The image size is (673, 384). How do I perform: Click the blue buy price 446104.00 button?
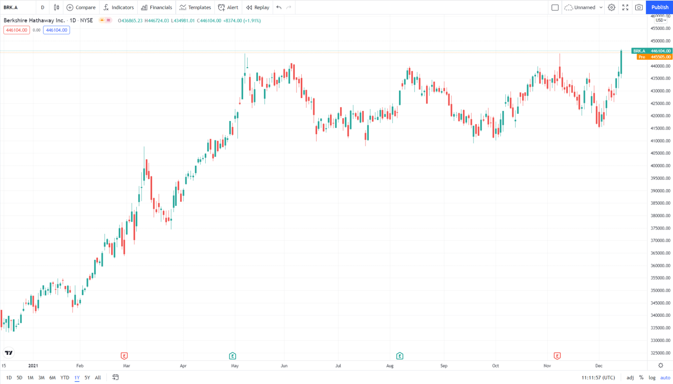click(x=57, y=30)
